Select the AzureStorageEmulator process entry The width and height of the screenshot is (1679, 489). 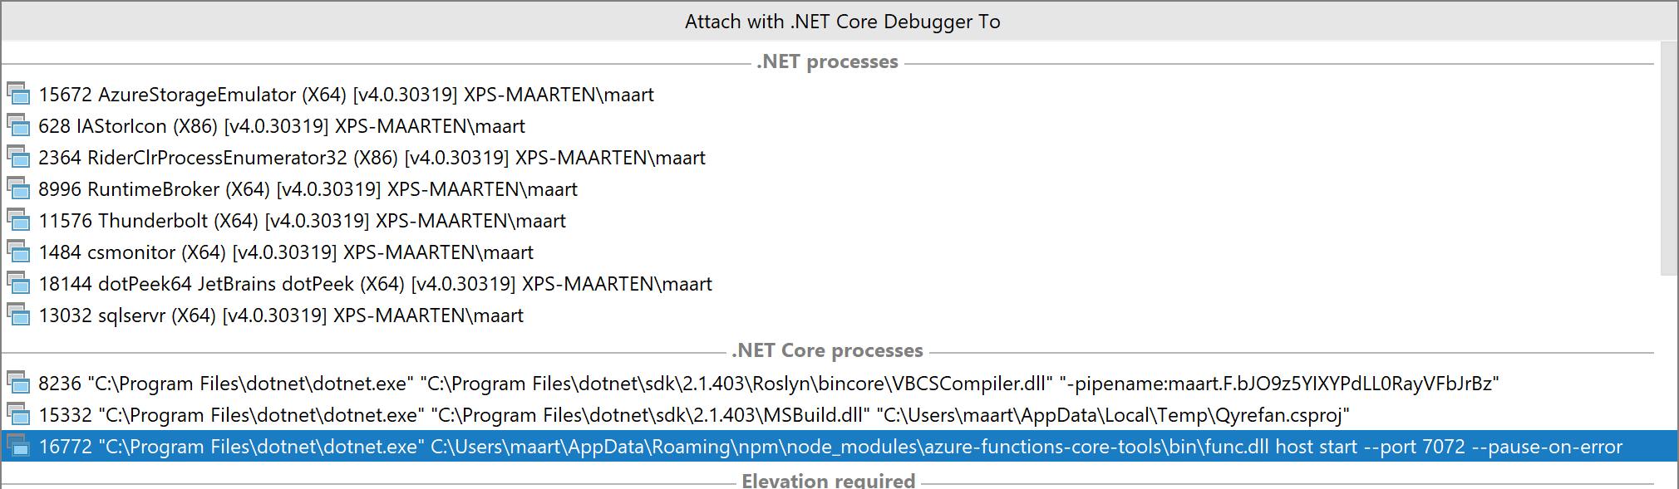click(x=345, y=94)
